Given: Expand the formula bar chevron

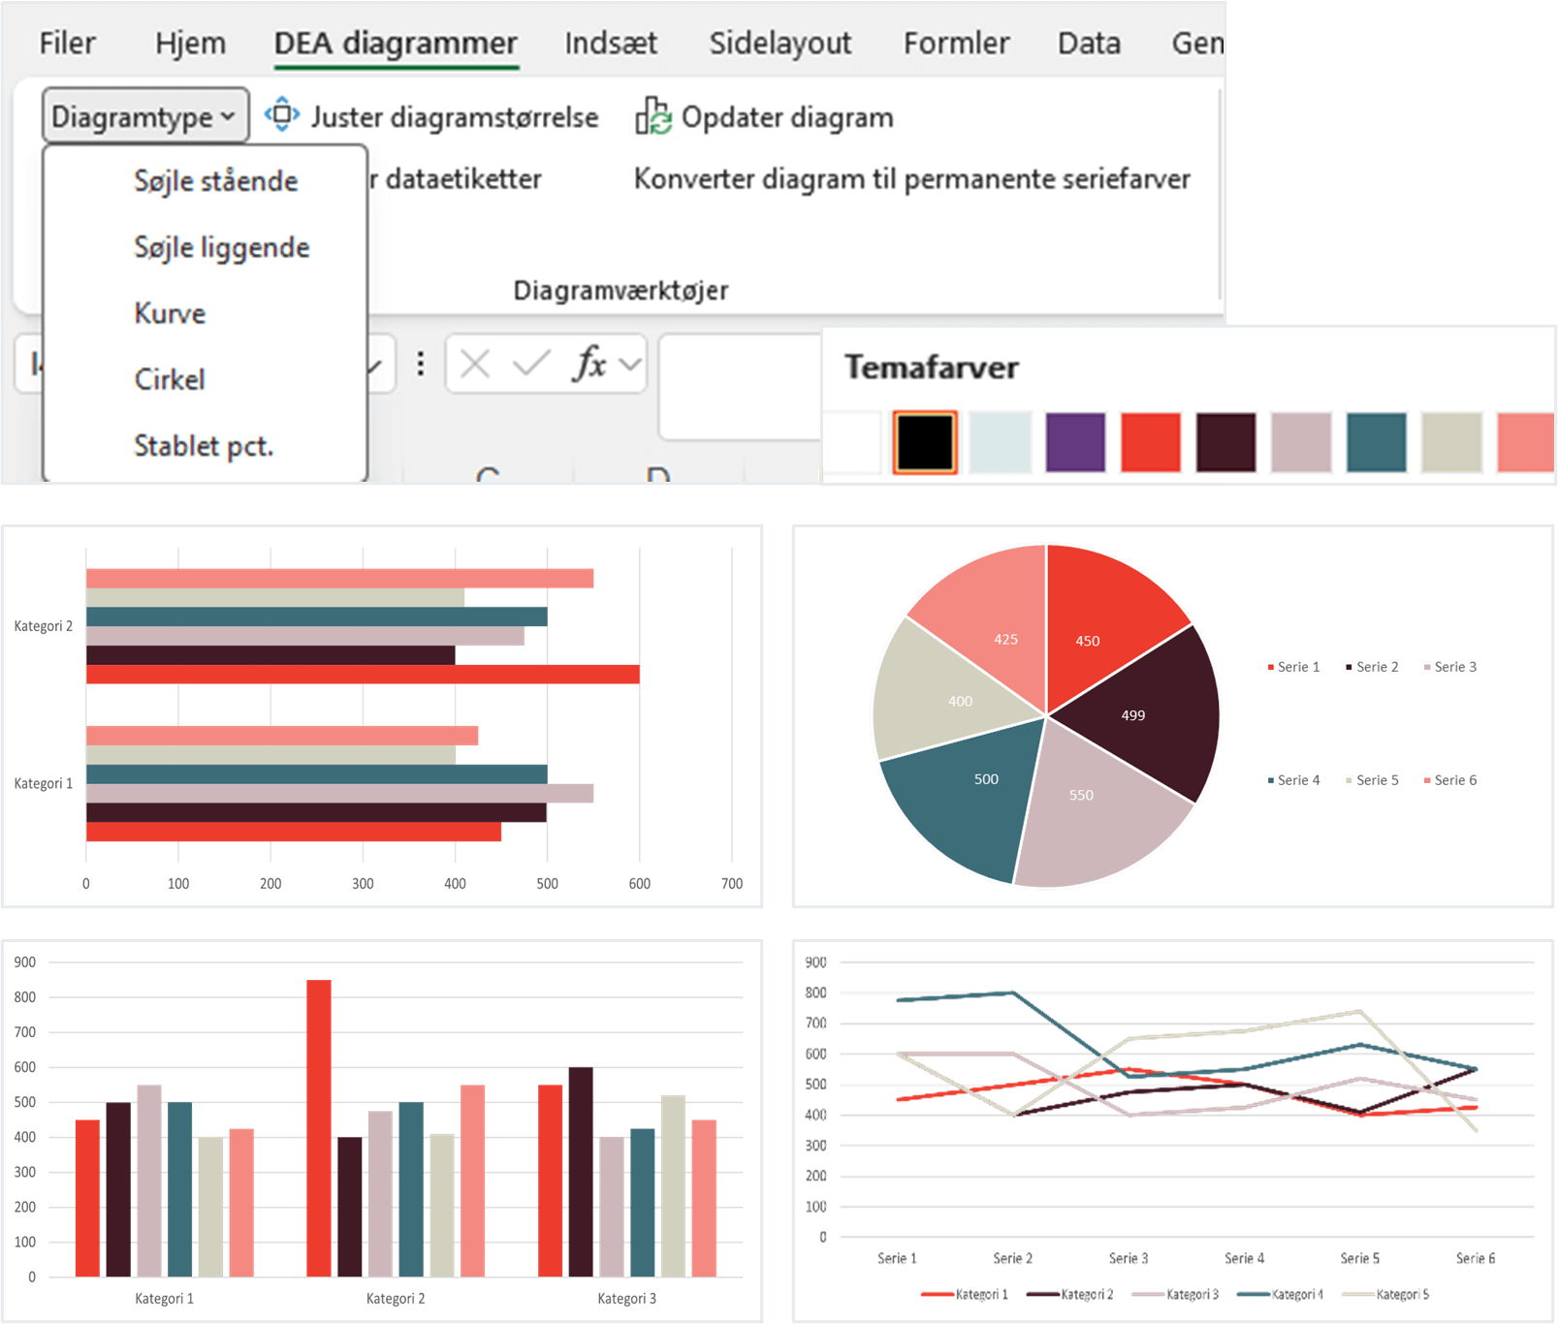Looking at the screenshot, I should click(x=629, y=364).
